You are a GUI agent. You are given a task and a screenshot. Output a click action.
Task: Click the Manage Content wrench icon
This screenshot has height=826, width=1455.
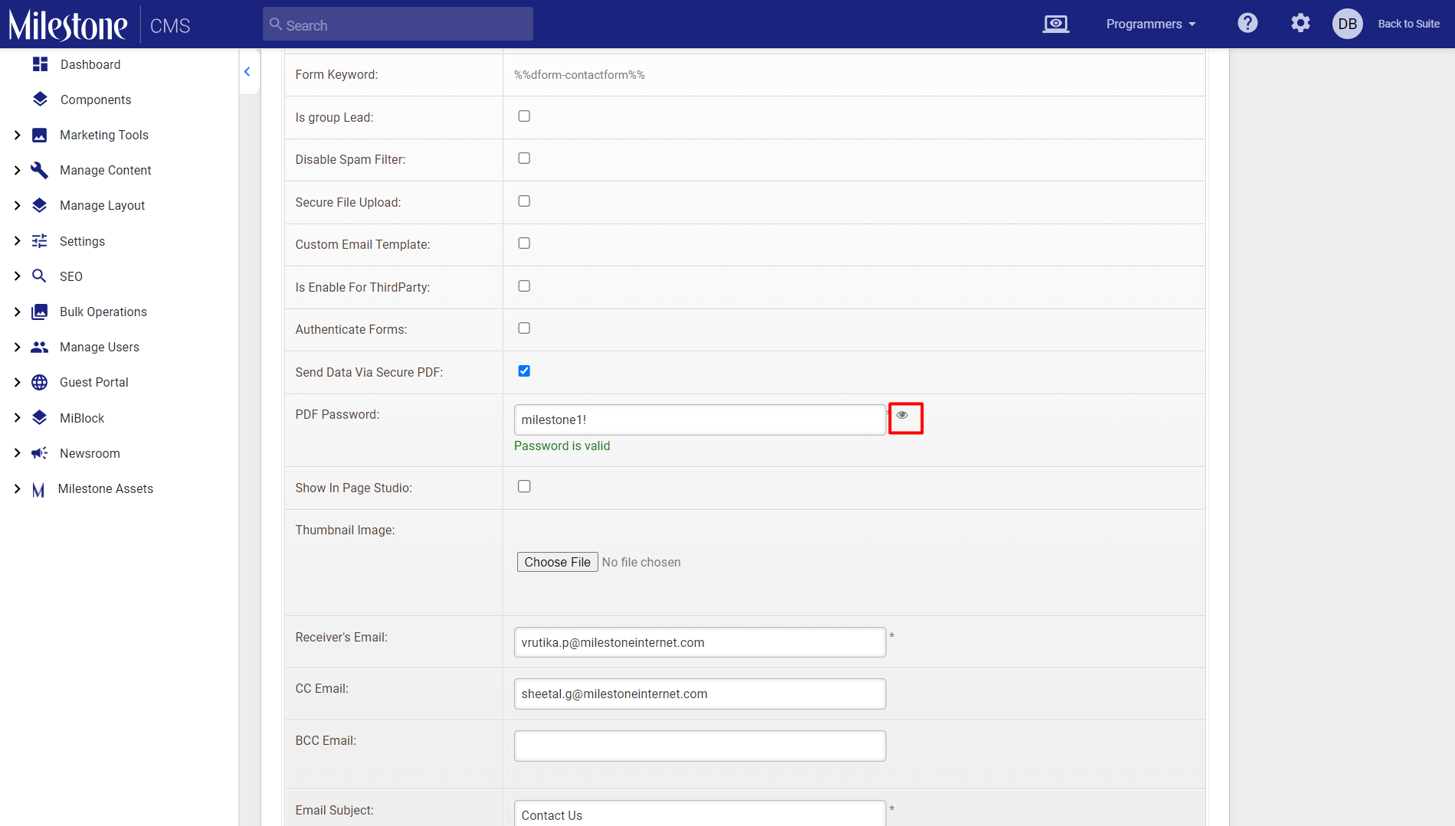[40, 170]
